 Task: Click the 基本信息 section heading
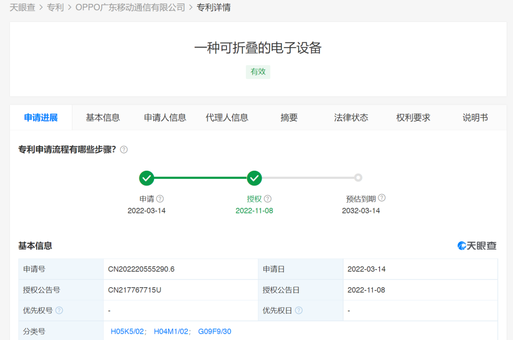pyautogui.click(x=35, y=246)
